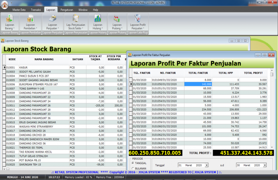Click the start date field day value 01
The image size is (278, 180).
pos(180,165)
